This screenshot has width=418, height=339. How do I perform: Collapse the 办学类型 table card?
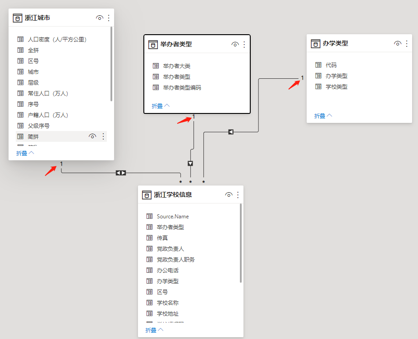coord(323,116)
